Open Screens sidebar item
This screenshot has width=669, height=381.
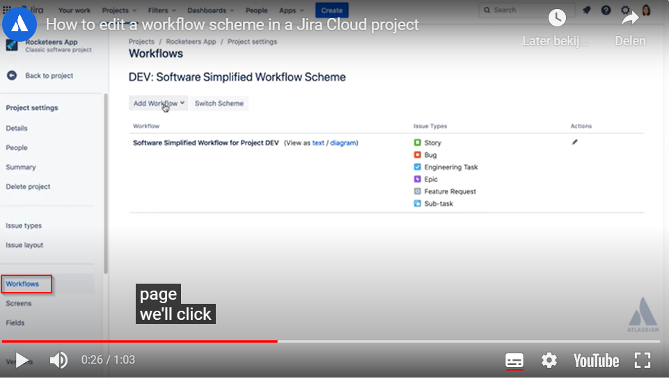tap(19, 303)
